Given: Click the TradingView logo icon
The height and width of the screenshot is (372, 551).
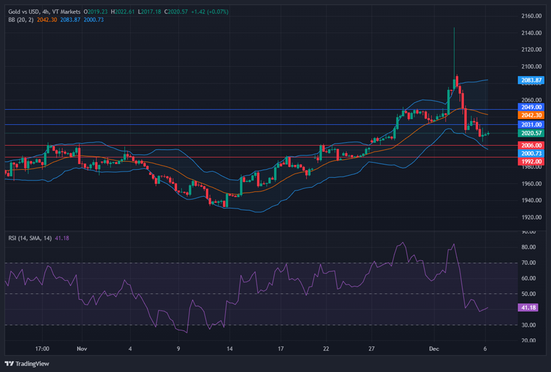Looking at the screenshot, I should pyautogui.click(x=10, y=364).
